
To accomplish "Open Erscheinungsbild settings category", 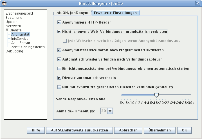I will [19, 13].
